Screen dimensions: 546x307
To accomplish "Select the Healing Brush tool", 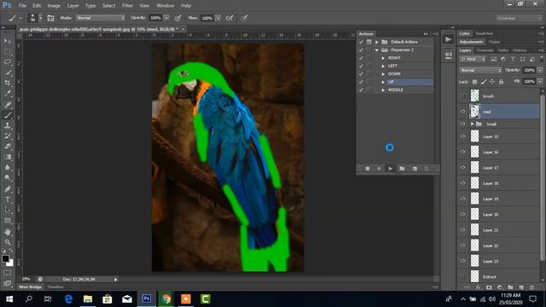I will 8,104.
